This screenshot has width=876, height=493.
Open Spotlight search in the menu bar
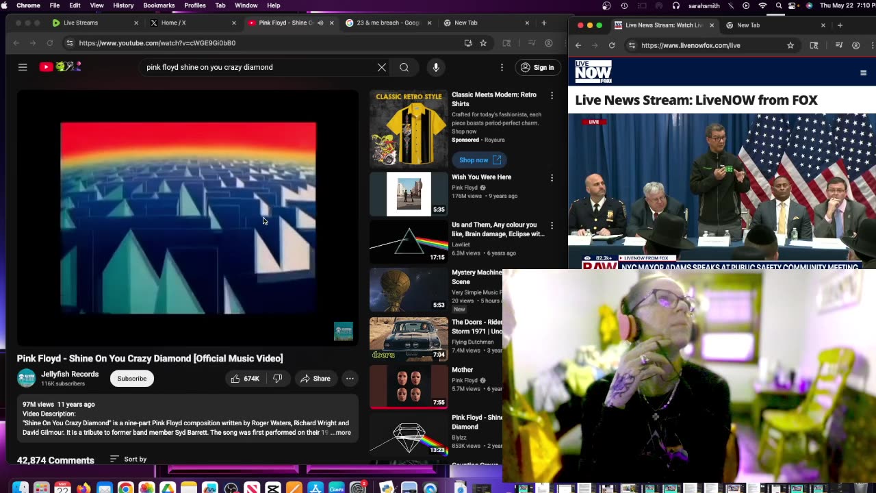779,5
